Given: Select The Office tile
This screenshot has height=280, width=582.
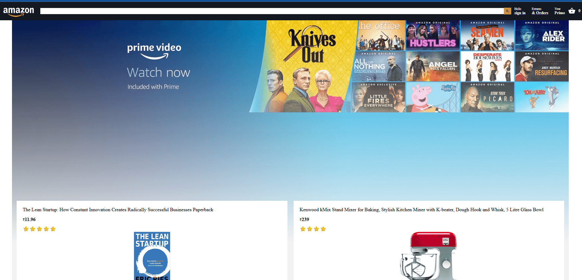Looking at the screenshot, I should pos(381,35).
